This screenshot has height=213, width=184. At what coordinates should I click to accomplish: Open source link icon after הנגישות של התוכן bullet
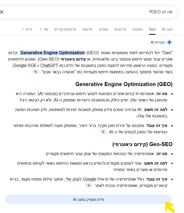(103, 132)
